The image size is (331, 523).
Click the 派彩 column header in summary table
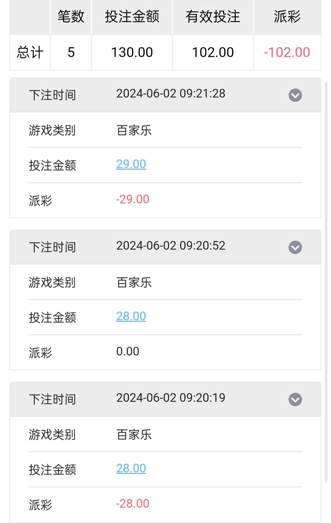pyautogui.click(x=287, y=17)
